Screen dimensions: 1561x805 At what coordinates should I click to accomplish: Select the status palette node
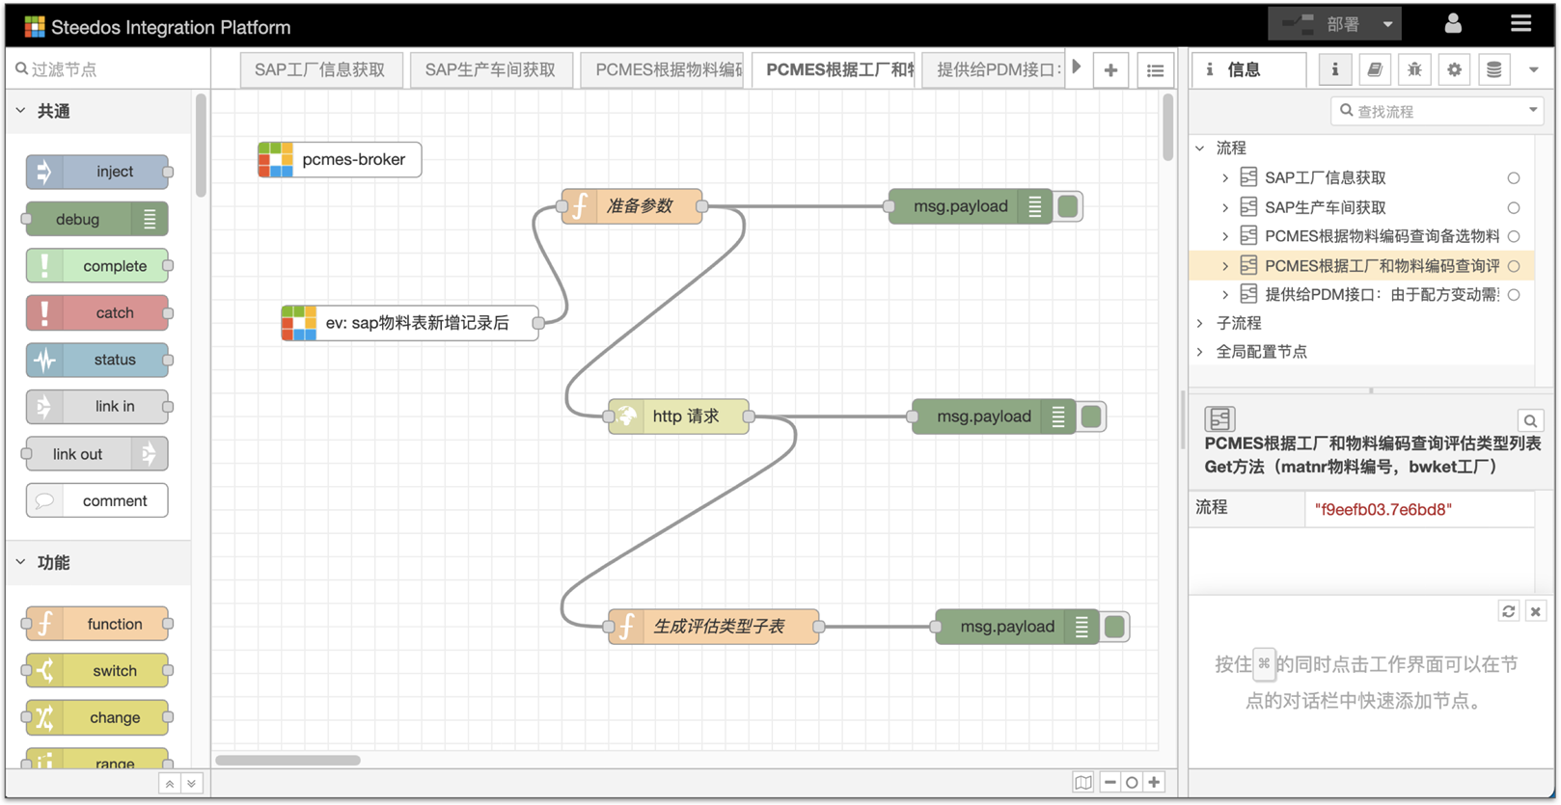point(97,360)
